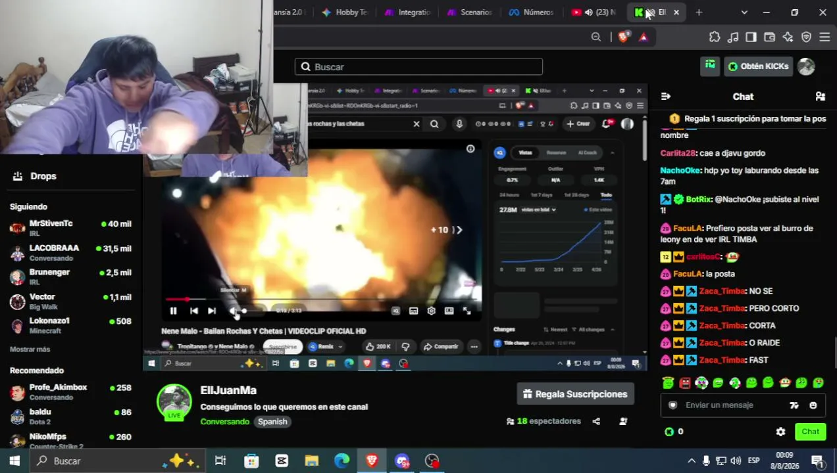This screenshot has height=473, width=837.
Task: Adjust the video volume slider knob
Action: point(244,311)
